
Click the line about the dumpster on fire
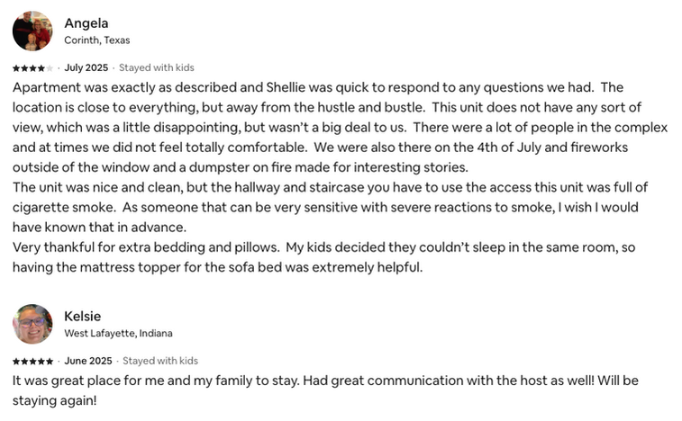click(270, 167)
